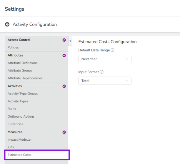Select Attribute Groups in the sidebar
Image resolution: width=180 pixels, height=164 pixels.
click(x=20, y=71)
